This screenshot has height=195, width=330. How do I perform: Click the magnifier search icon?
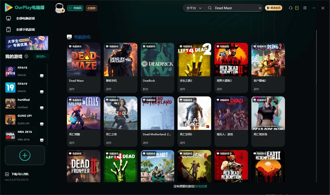[210, 8]
